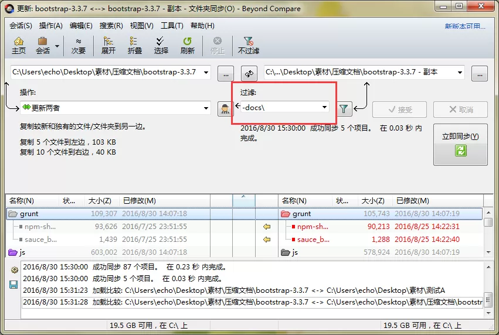Click right pane size 90,213 cell
This screenshot has height=335, width=499.
(x=378, y=227)
